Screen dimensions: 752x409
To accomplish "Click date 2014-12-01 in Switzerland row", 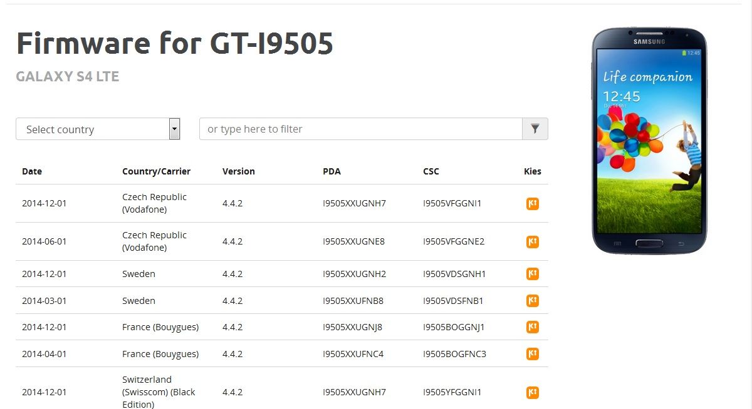I will click(x=44, y=393).
